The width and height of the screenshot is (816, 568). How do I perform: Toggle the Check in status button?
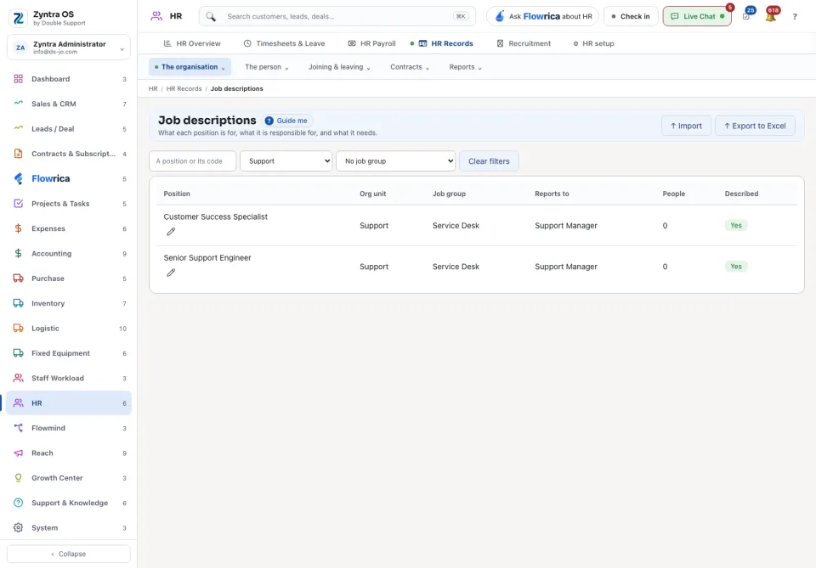point(631,17)
